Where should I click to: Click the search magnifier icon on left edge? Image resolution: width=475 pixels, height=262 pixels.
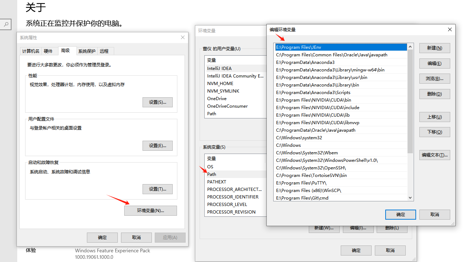pyautogui.click(x=6, y=24)
